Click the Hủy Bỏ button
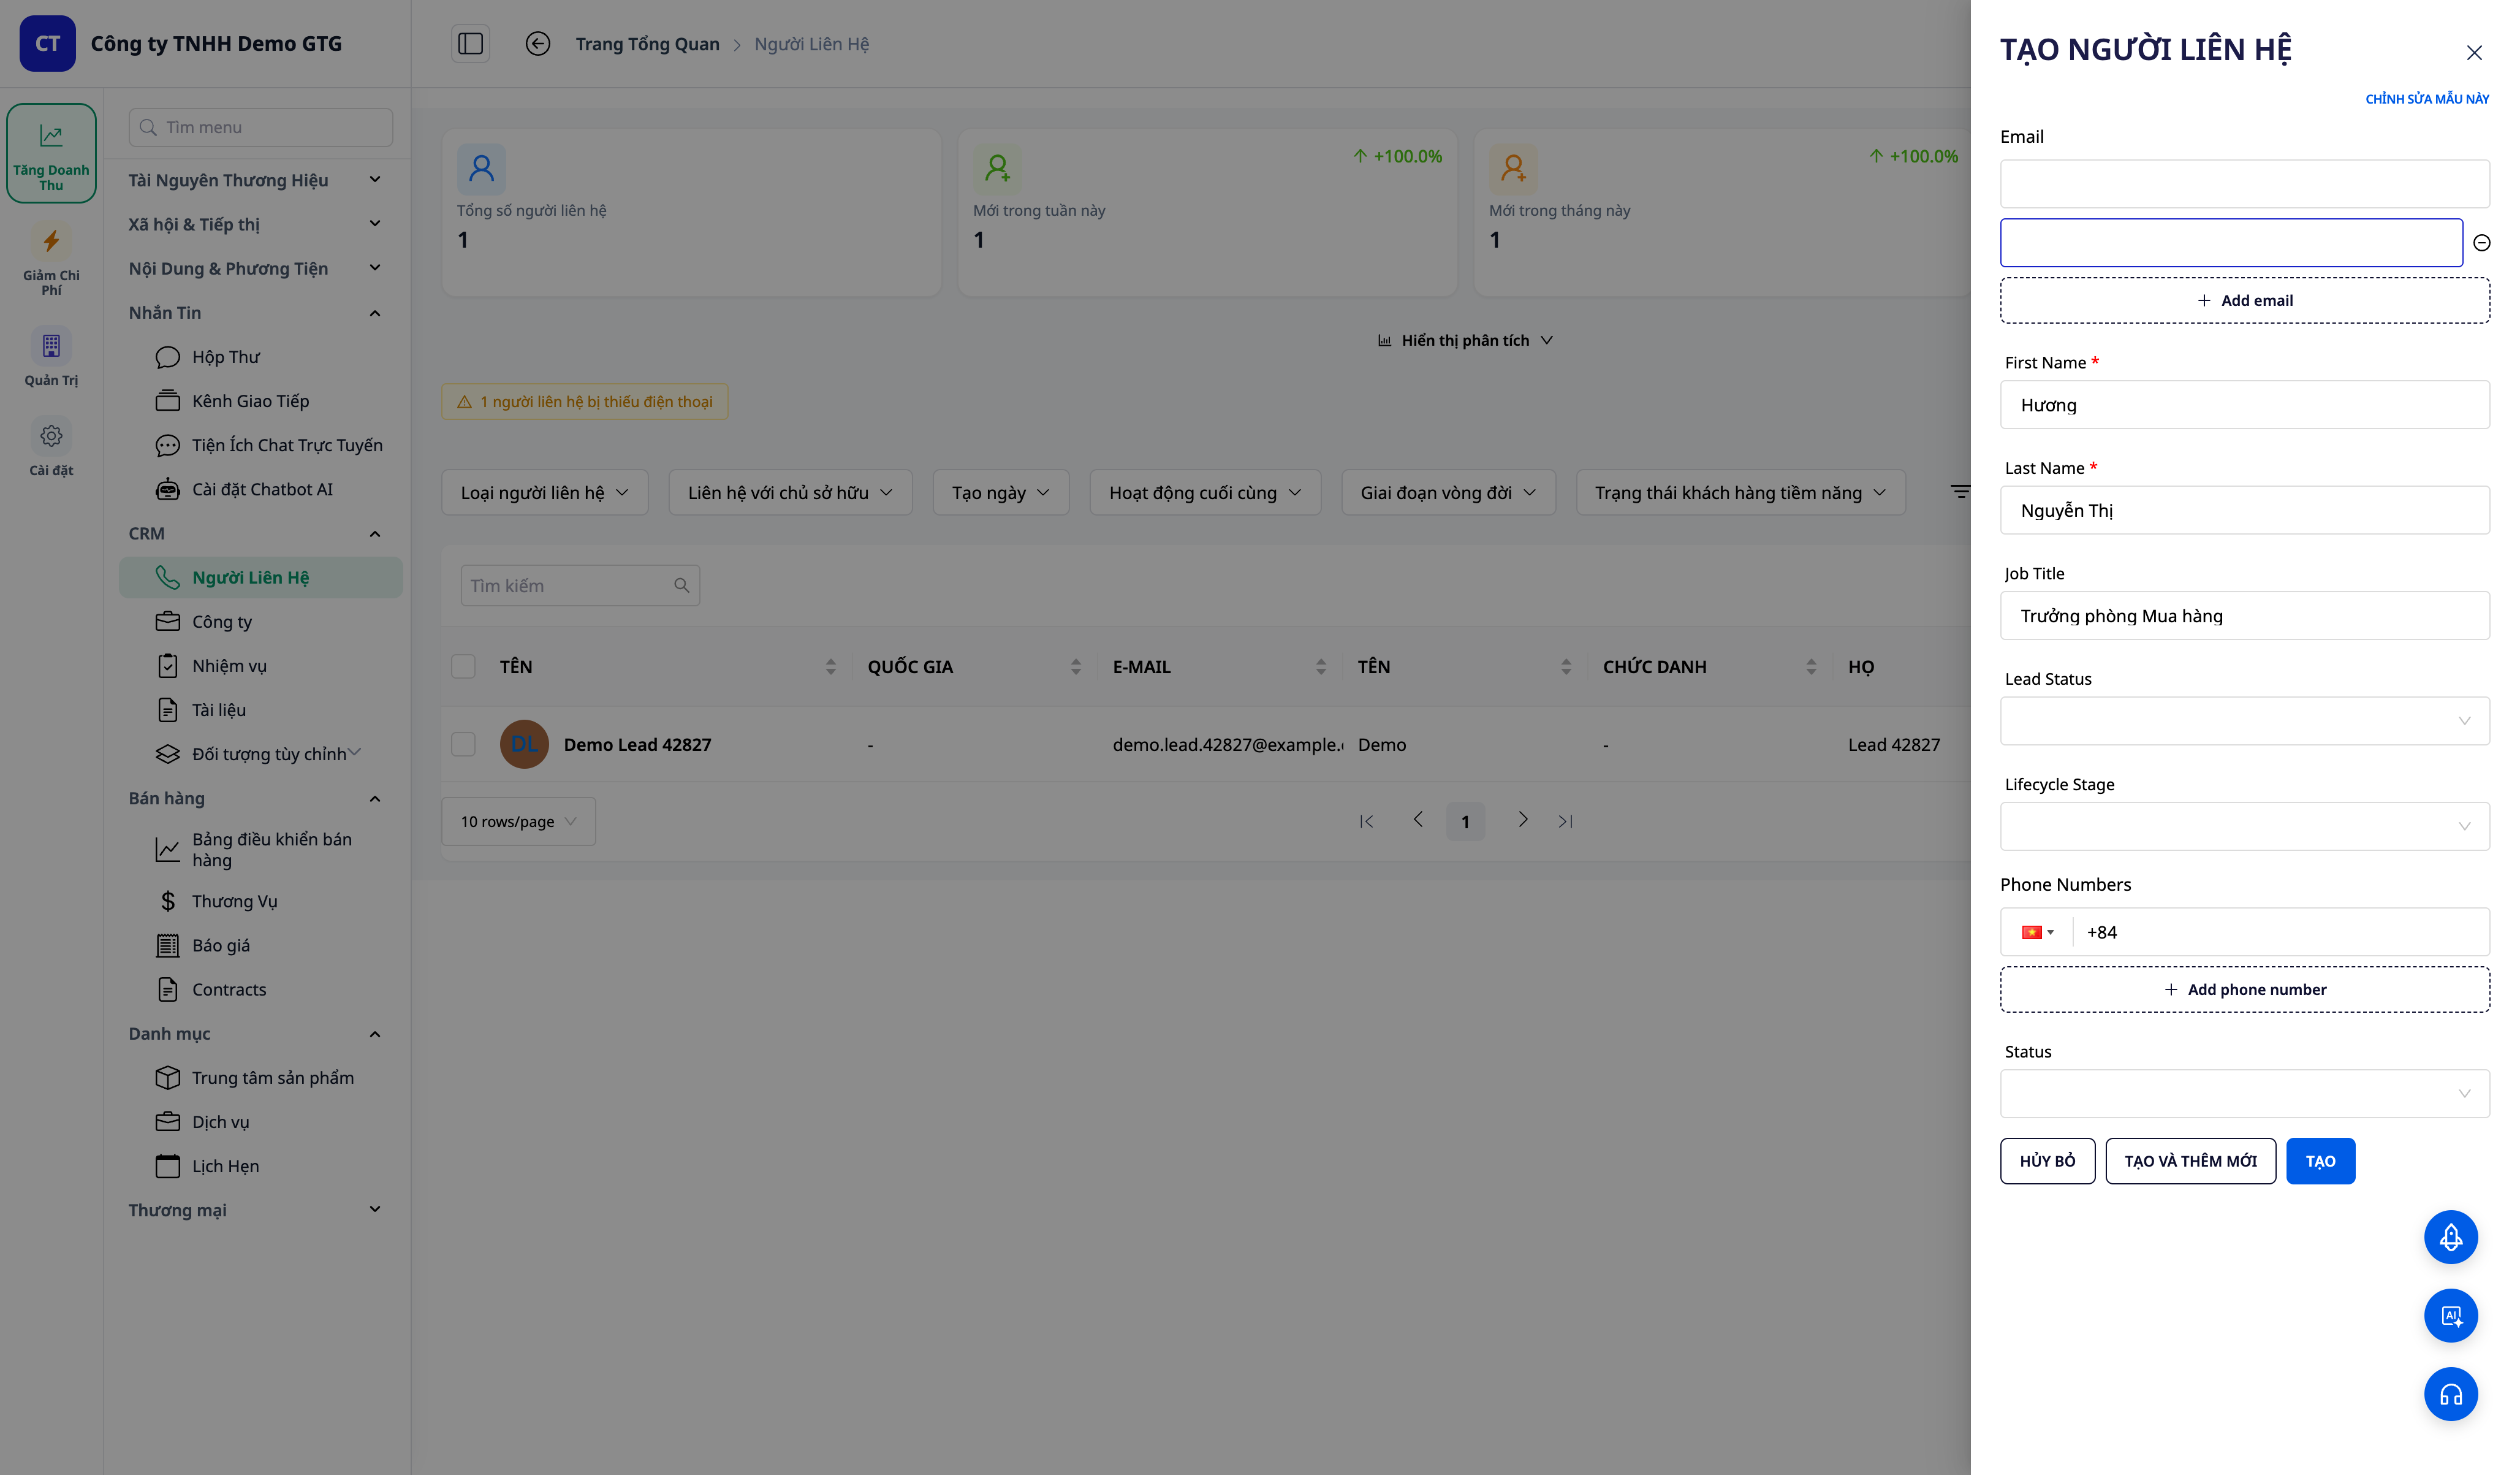 coord(2047,1161)
